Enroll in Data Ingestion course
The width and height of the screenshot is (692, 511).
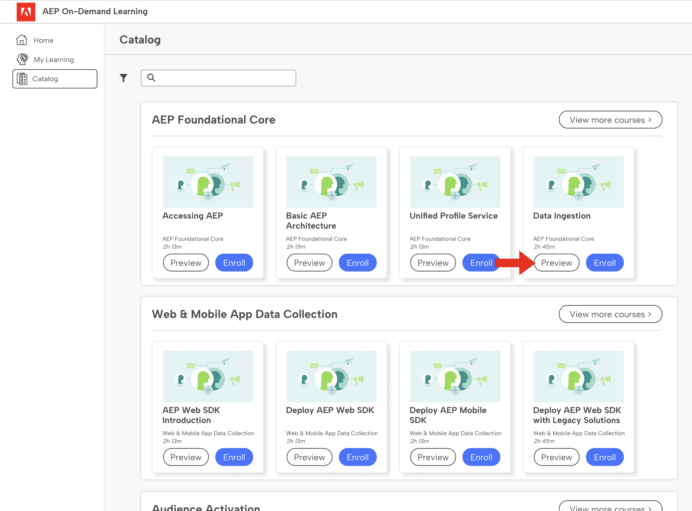[605, 263]
